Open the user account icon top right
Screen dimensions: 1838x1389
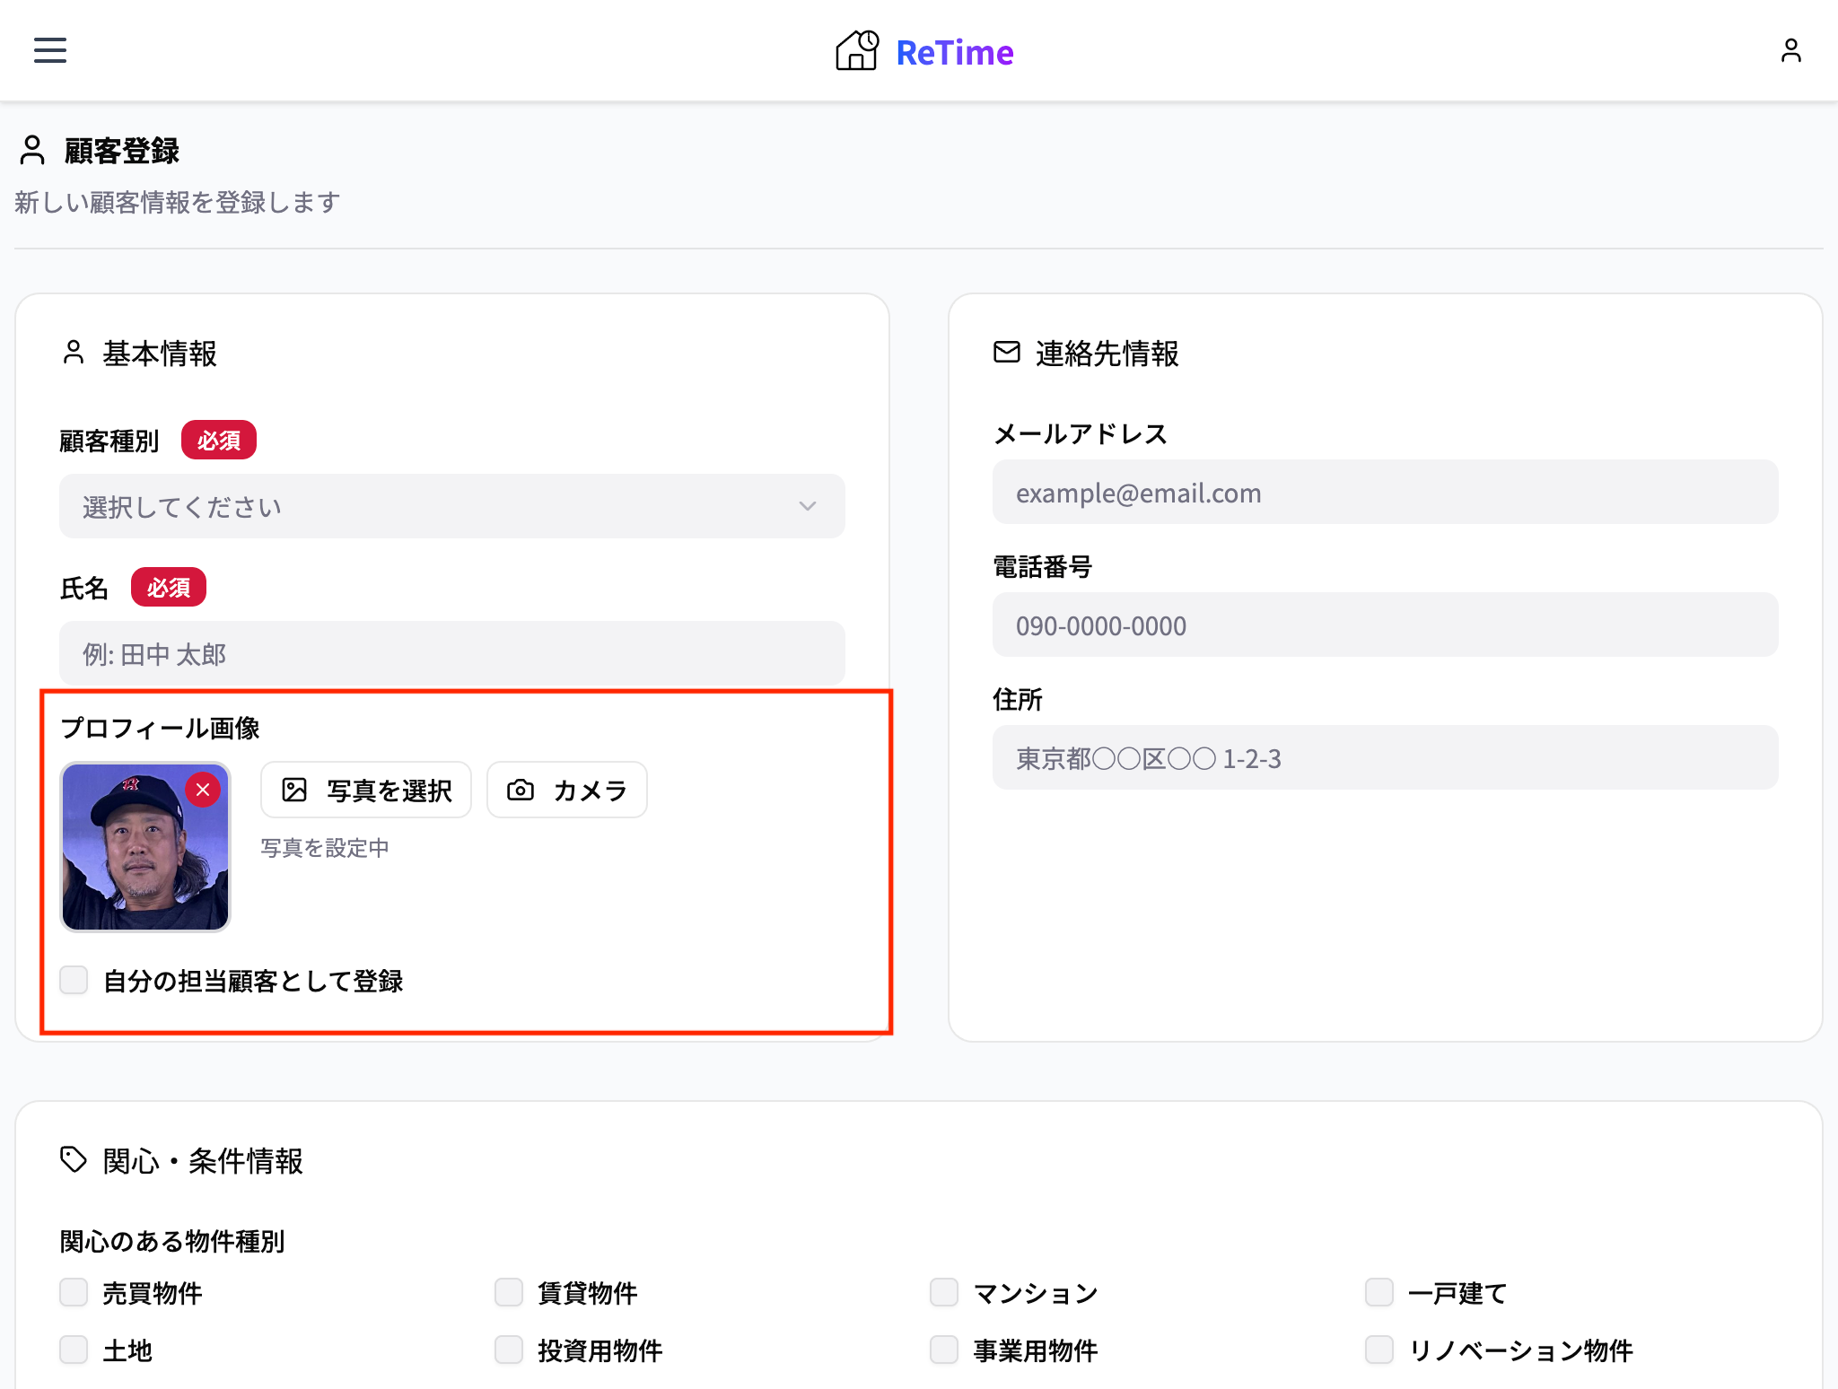click(x=1790, y=50)
